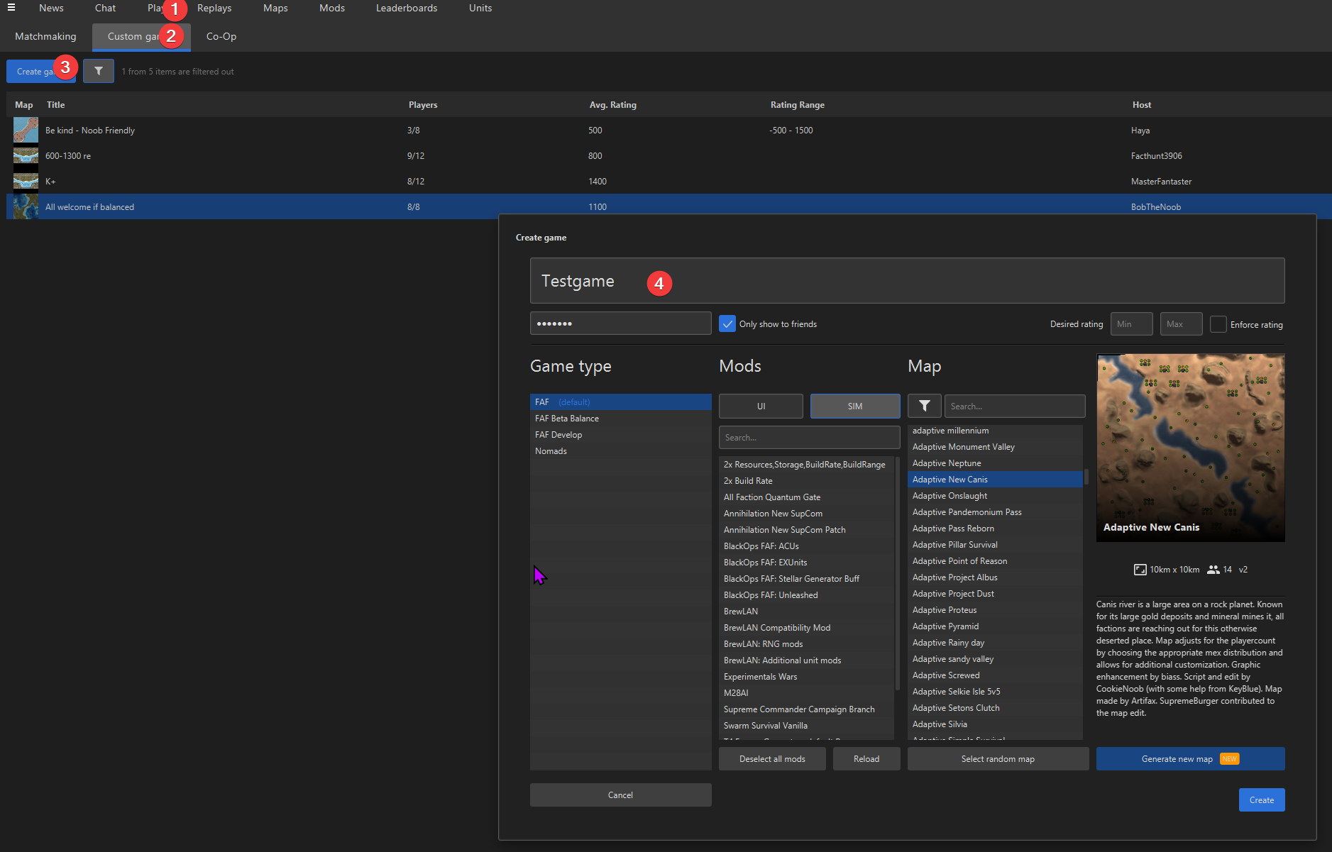Click the Testgame title field
Viewport: 1332px width, 852px height.
907,281
